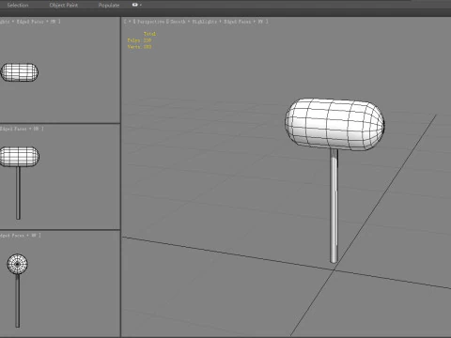Open the Edged Faces label in the middle-left viewport
This screenshot has height=338, width=451.
click(13, 129)
